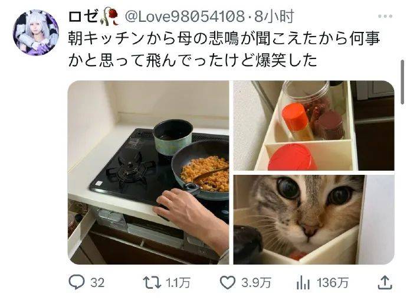Click the display name ロゼ
This screenshot has height=300, width=407.
[x=83, y=17]
